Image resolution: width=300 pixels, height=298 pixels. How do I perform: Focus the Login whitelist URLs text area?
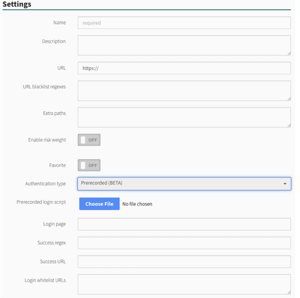point(184,284)
